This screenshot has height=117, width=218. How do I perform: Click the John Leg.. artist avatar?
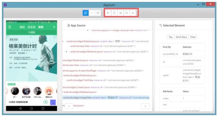click(38, 91)
